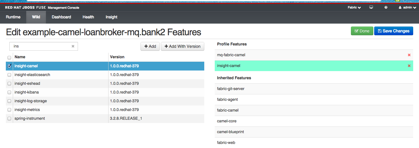419x148 pixels.
Task: Click the Add With Version button
Action: click(182, 46)
